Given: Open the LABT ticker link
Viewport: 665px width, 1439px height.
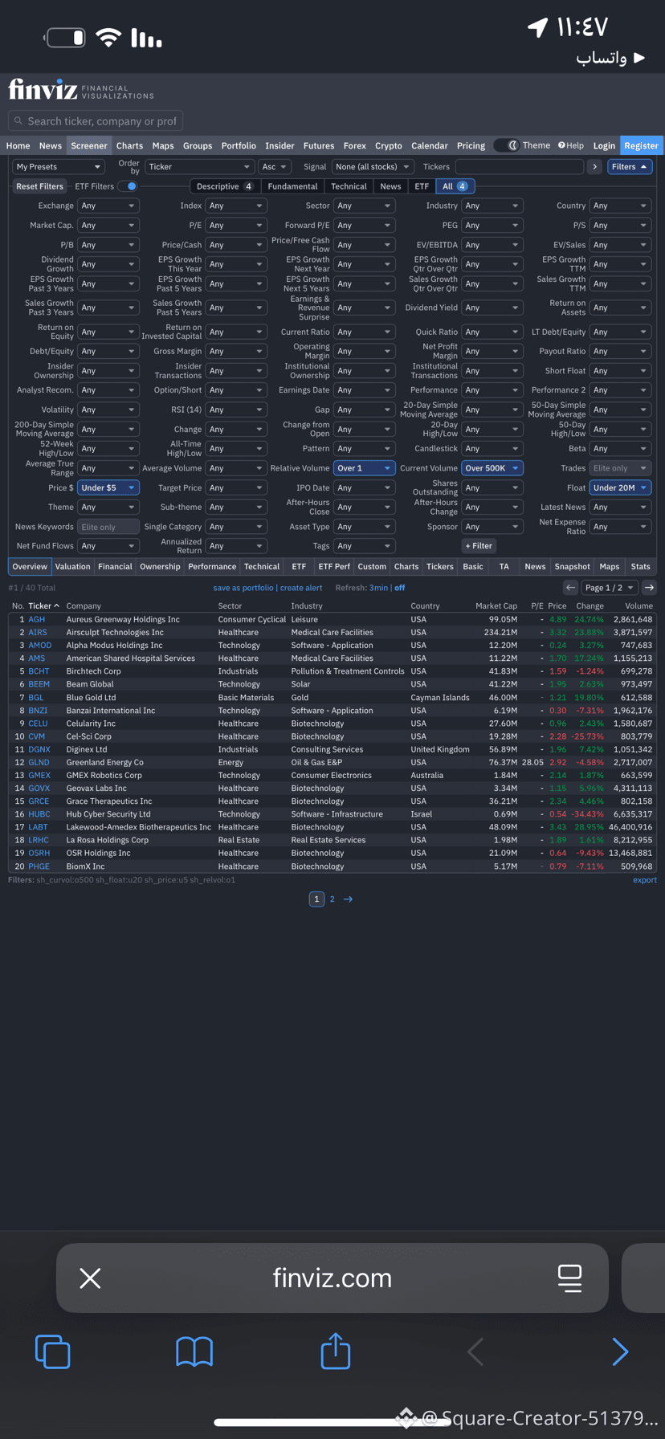Looking at the screenshot, I should [38, 827].
